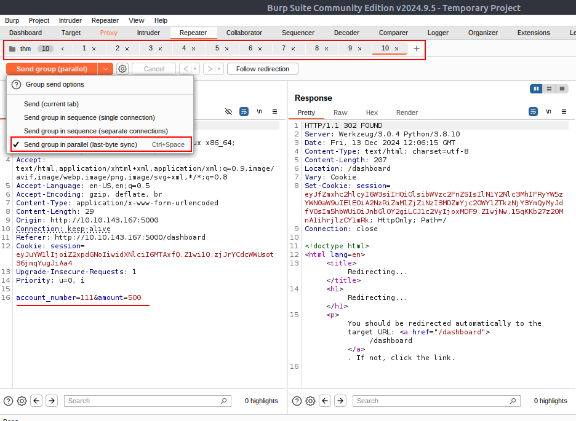Open help icon below the response pane
Viewport: 576px width, 421px height.
click(297, 401)
